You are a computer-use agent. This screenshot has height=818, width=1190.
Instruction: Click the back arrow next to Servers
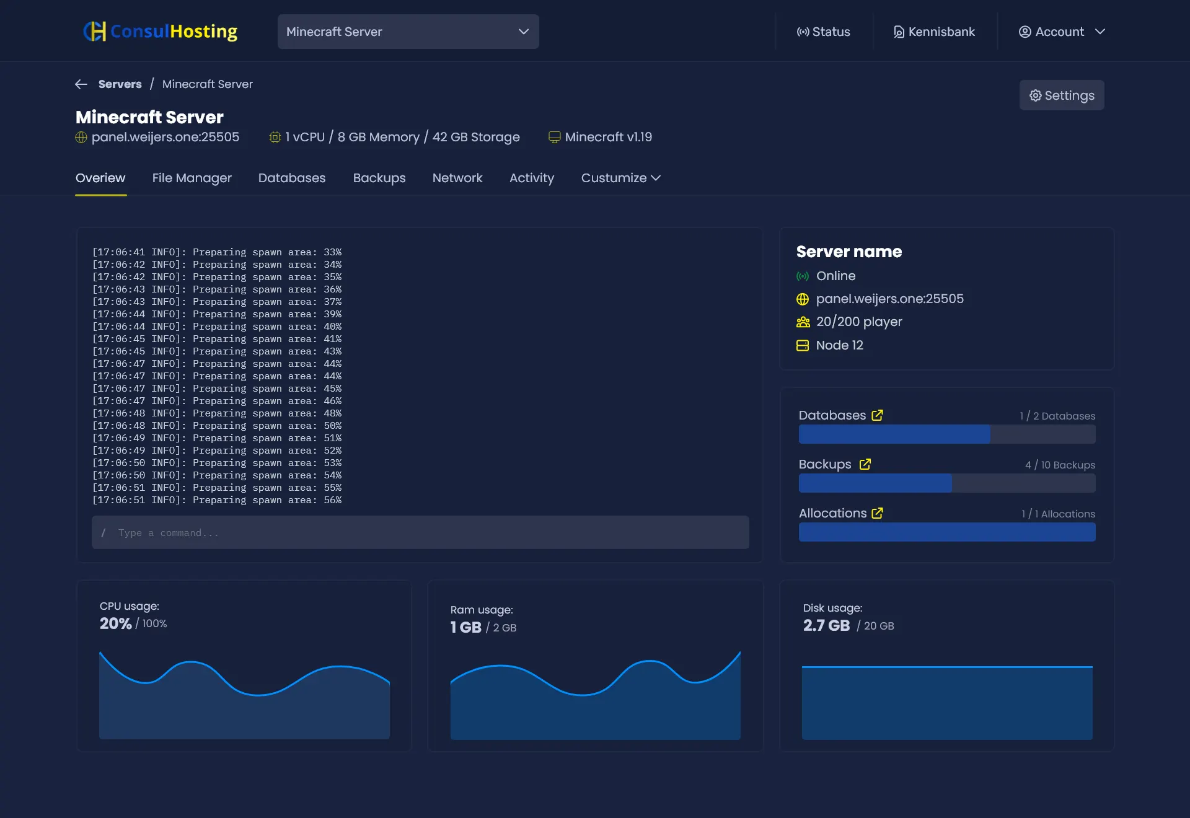click(x=81, y=84)
